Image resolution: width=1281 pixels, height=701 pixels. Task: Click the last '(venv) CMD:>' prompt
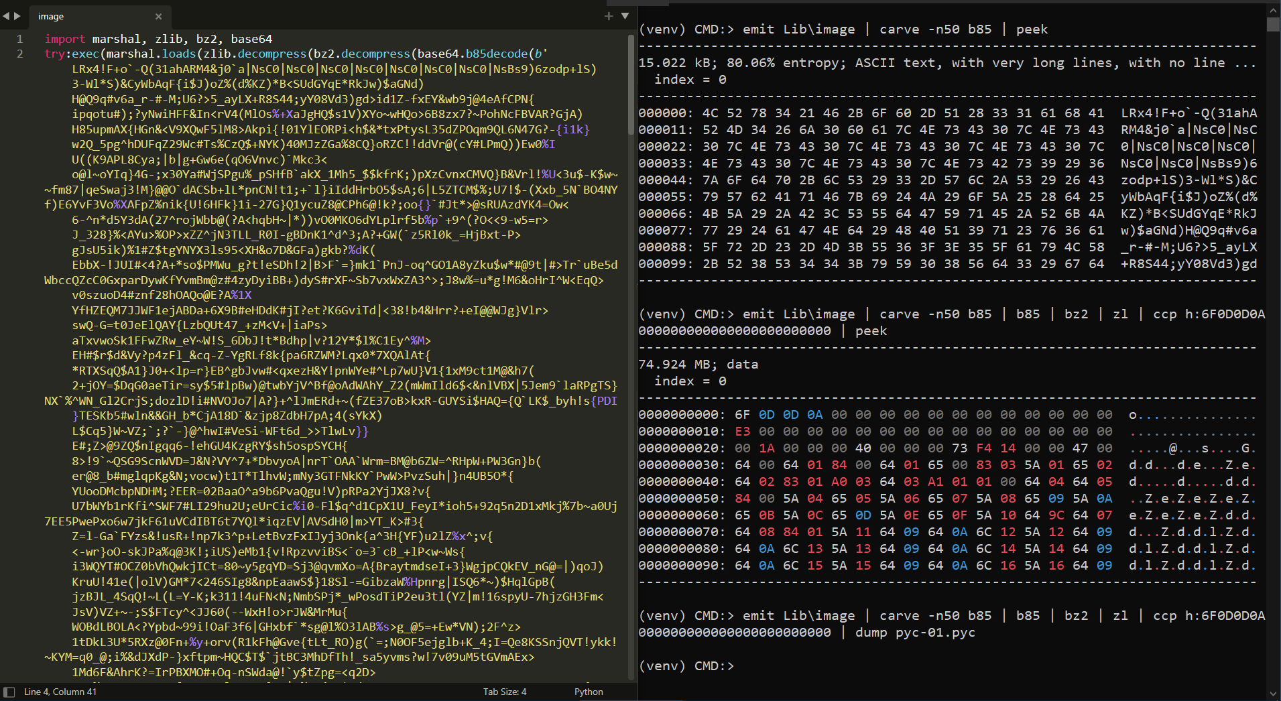686,665
